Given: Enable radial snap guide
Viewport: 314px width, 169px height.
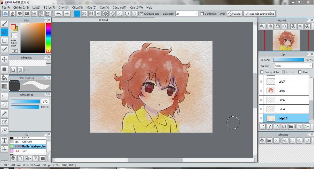Looking at the screenshot, I should pyautogui.click(x=105, y=13).
